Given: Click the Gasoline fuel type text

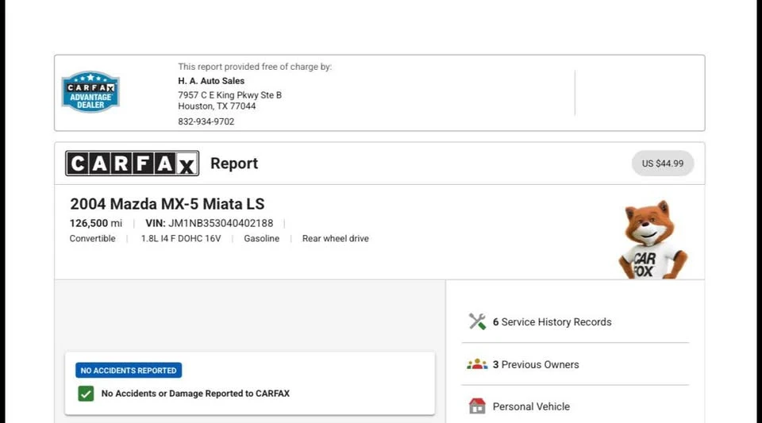Looking at the screenshot, I should pos(261,238).
